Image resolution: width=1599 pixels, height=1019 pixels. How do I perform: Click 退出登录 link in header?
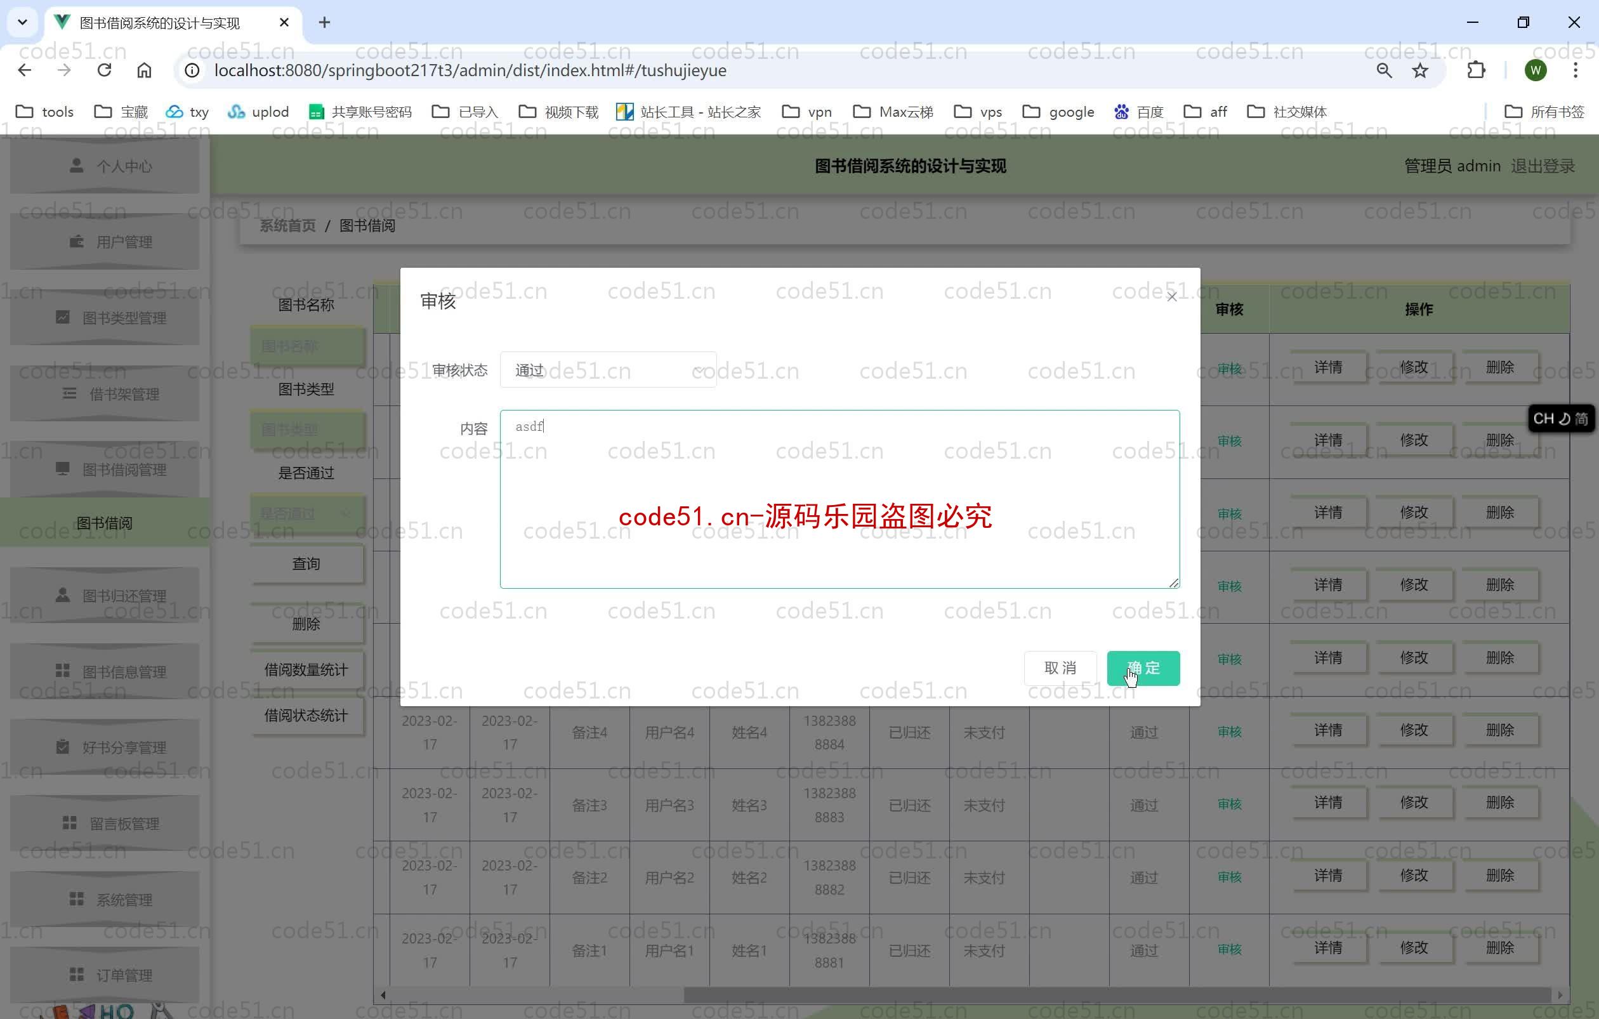[1543, 166]
